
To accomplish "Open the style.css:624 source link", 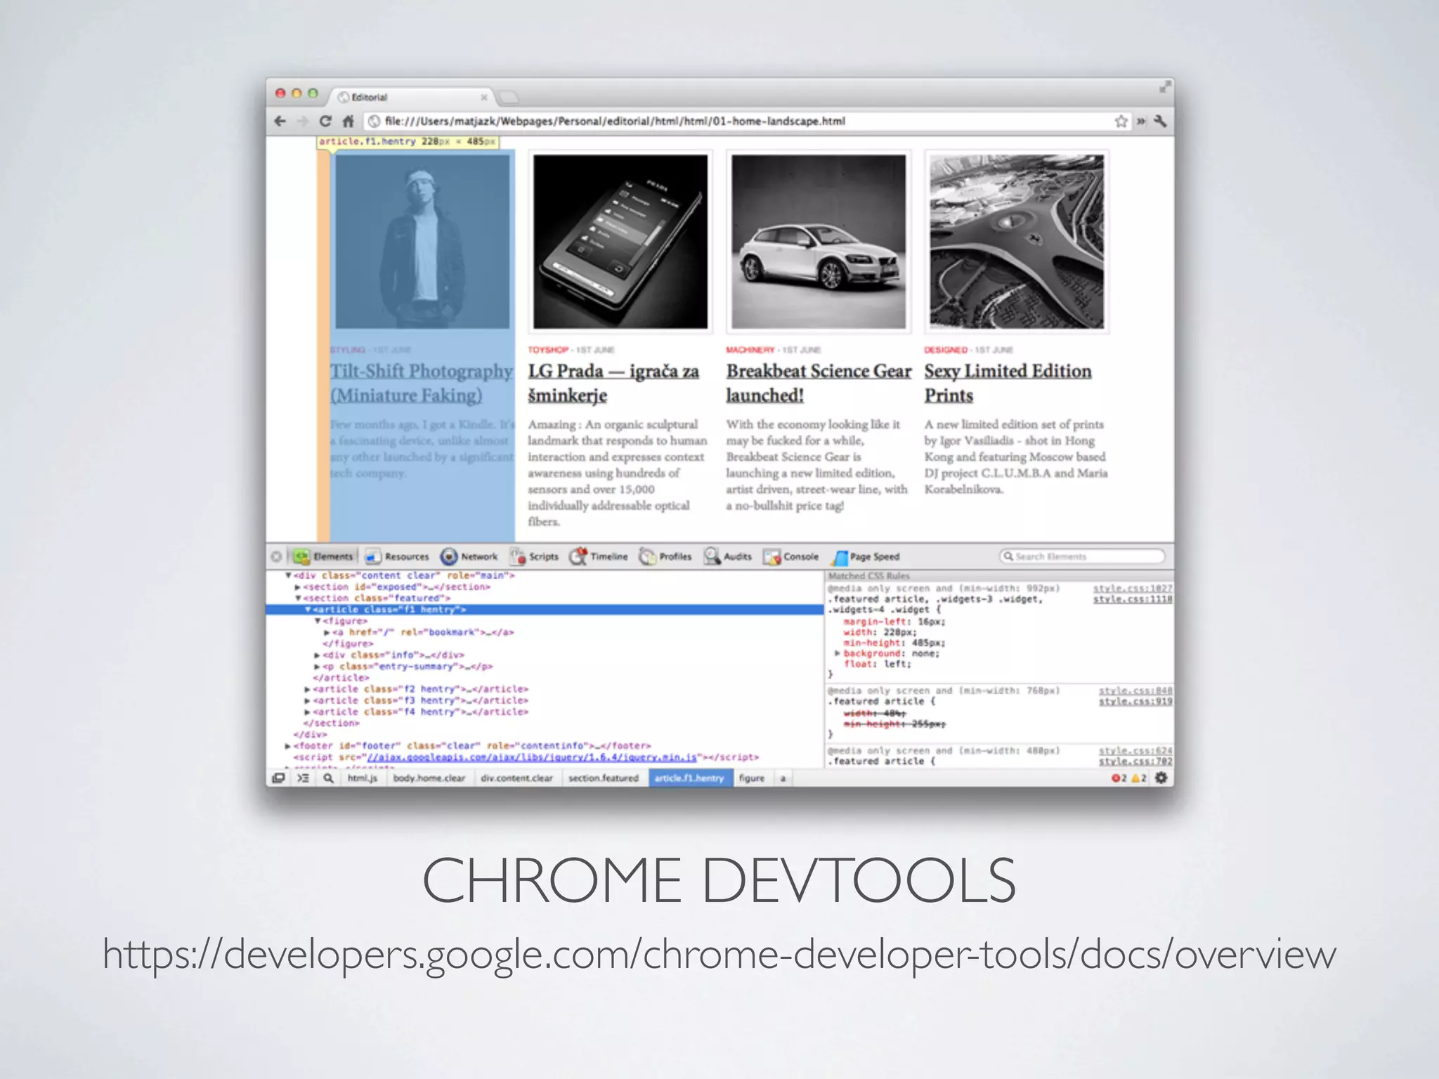I will point(1135,750).
